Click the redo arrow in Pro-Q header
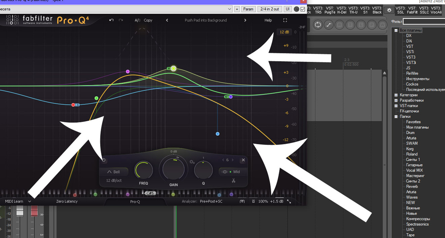 tap(121, 20)
